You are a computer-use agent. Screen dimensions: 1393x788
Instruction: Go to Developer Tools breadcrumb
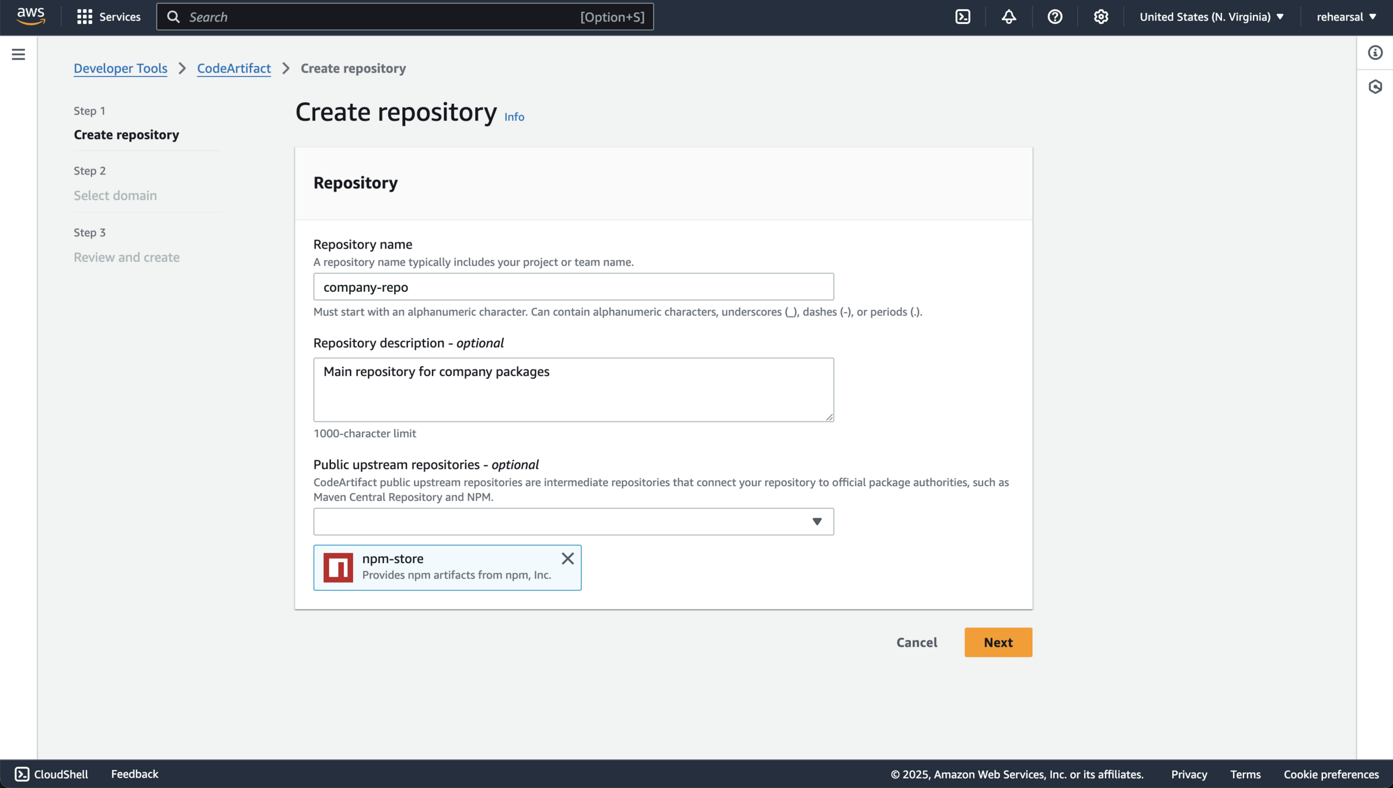pyautogui.click(x=120, y=68)
